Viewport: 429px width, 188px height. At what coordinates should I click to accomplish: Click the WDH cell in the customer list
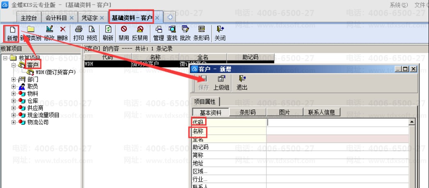pyautogui.click(x=108, y=64)
